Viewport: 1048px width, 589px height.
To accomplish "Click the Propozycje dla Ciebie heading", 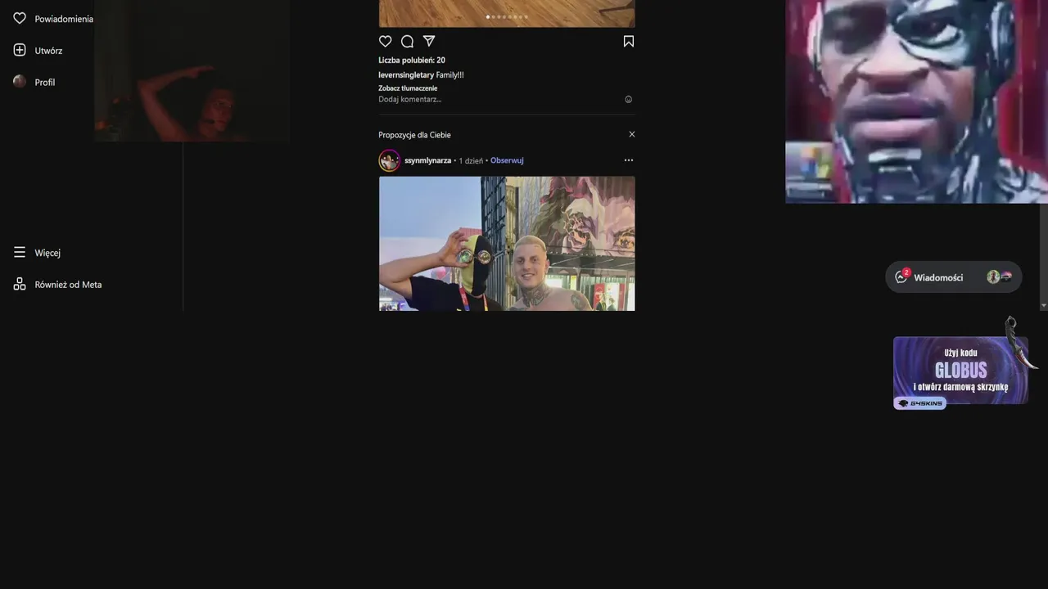I will click(414, 135).
